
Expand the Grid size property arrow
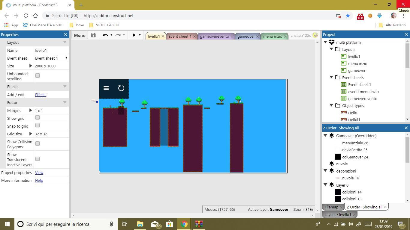pos(30,134)
